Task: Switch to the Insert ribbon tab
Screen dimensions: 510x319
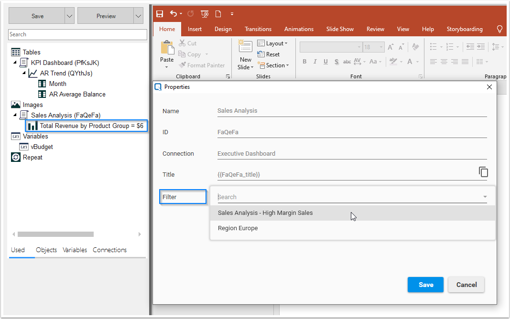Action: (x=195, y=29)
